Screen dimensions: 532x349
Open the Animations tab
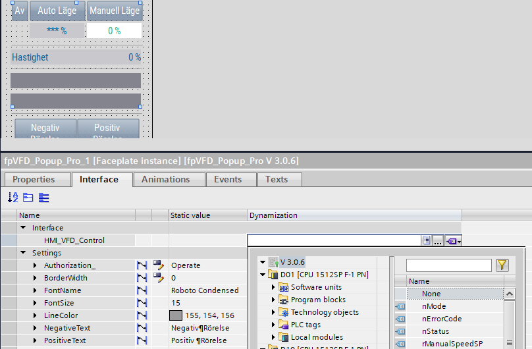click(169, 179)
